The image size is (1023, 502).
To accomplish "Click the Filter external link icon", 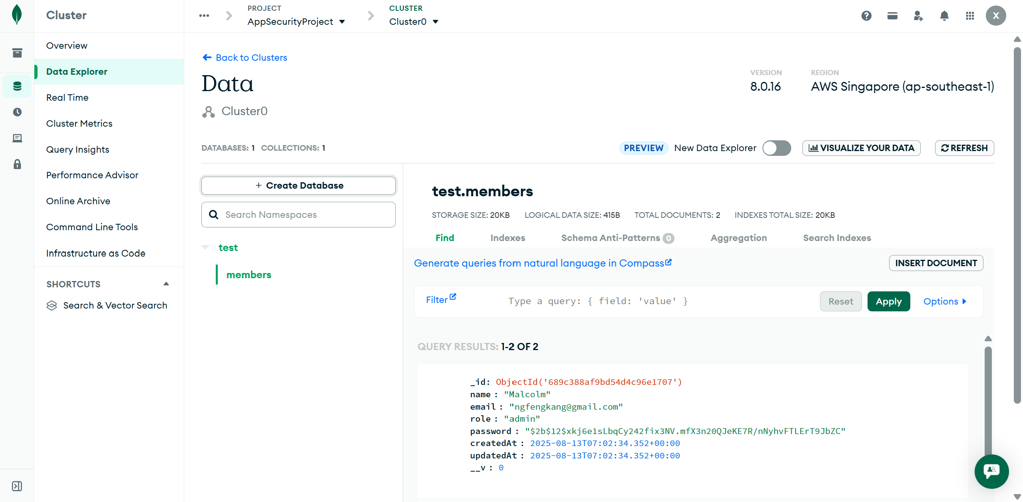I will point(453,297).
